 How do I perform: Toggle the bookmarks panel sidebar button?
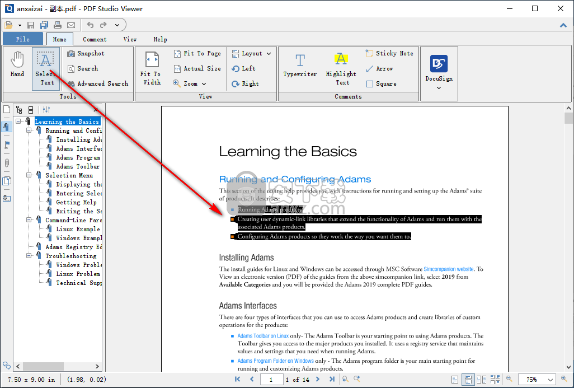(x=7, y=127)
